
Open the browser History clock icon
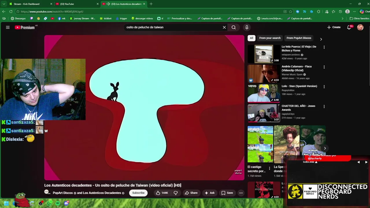click(x=340, y=12)
